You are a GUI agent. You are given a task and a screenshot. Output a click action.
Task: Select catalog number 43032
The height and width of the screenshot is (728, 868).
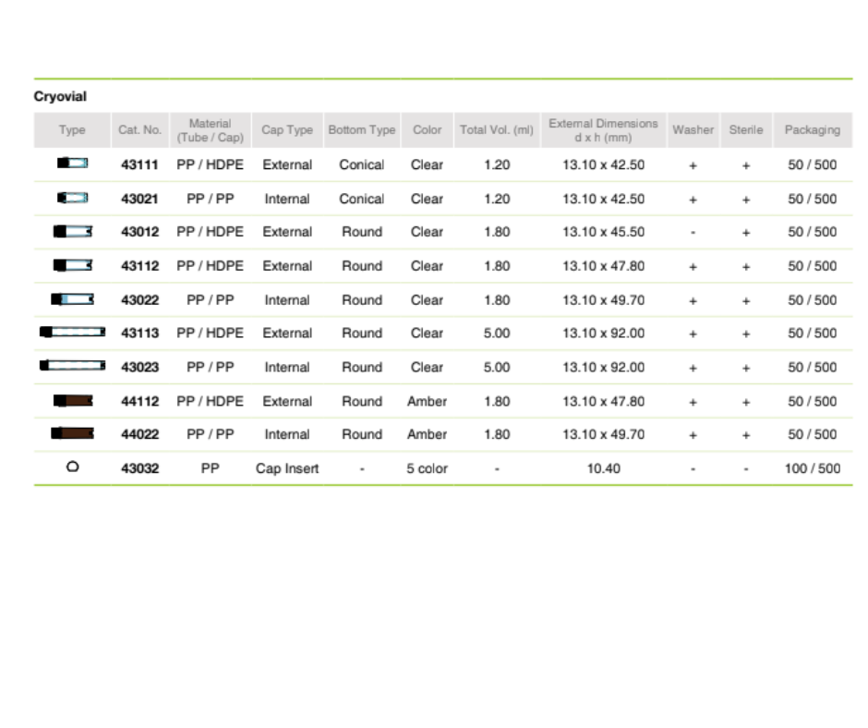point(140,468)
